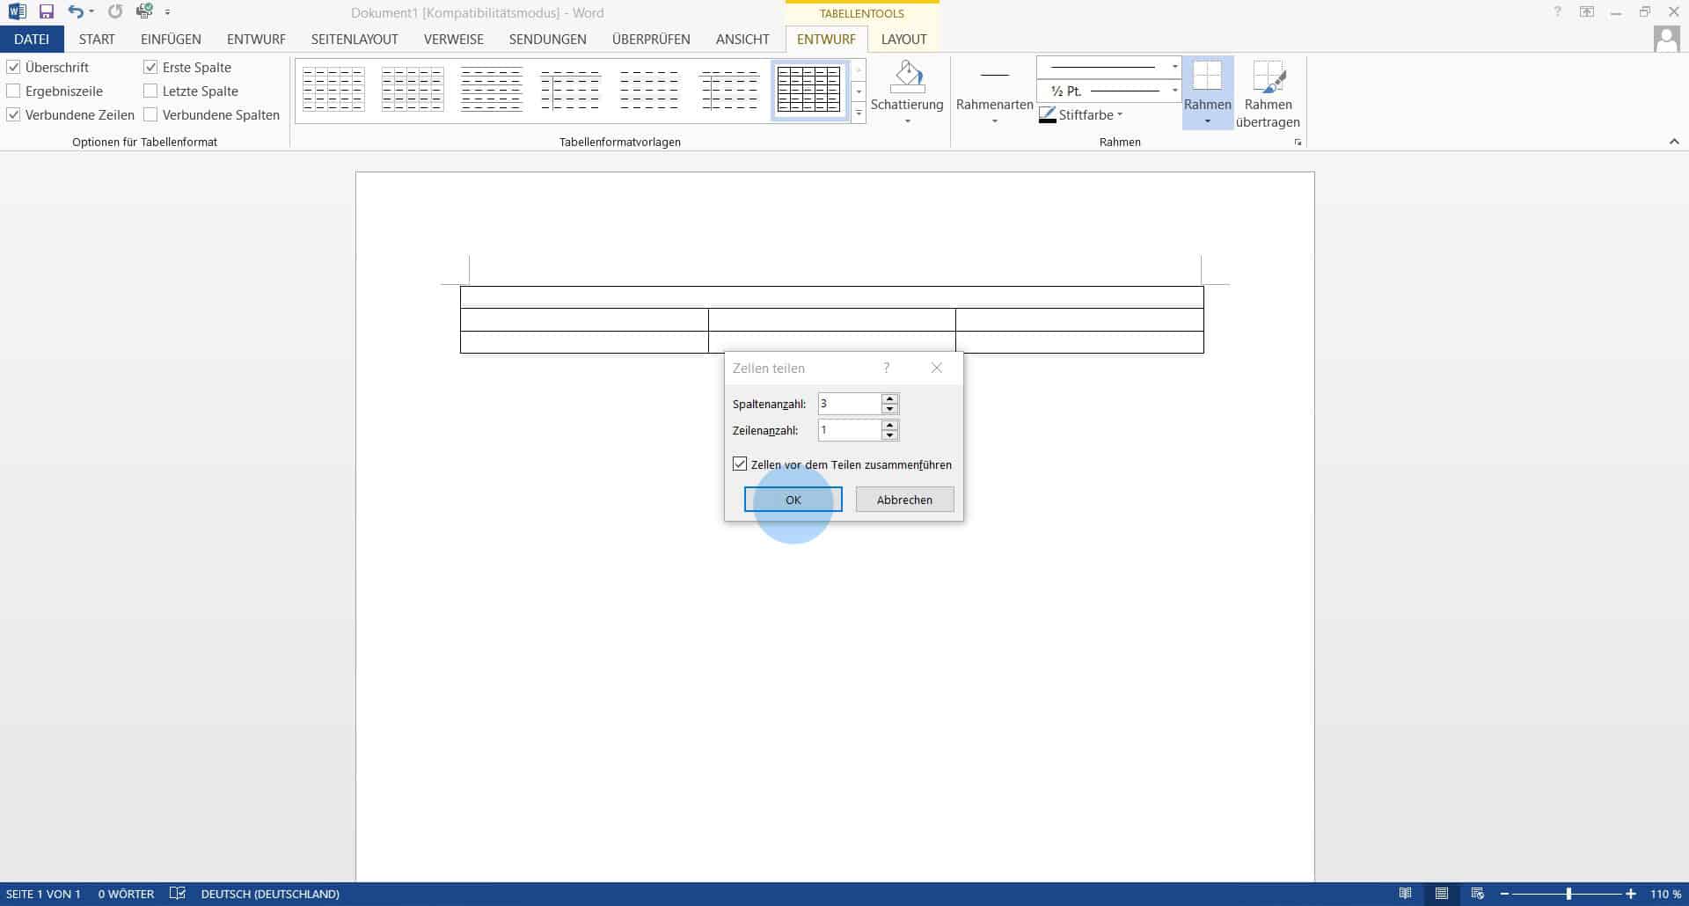1689x906 pixels.
Task: Click the Schattierung paint bucket icon
Action: point(907,77)
